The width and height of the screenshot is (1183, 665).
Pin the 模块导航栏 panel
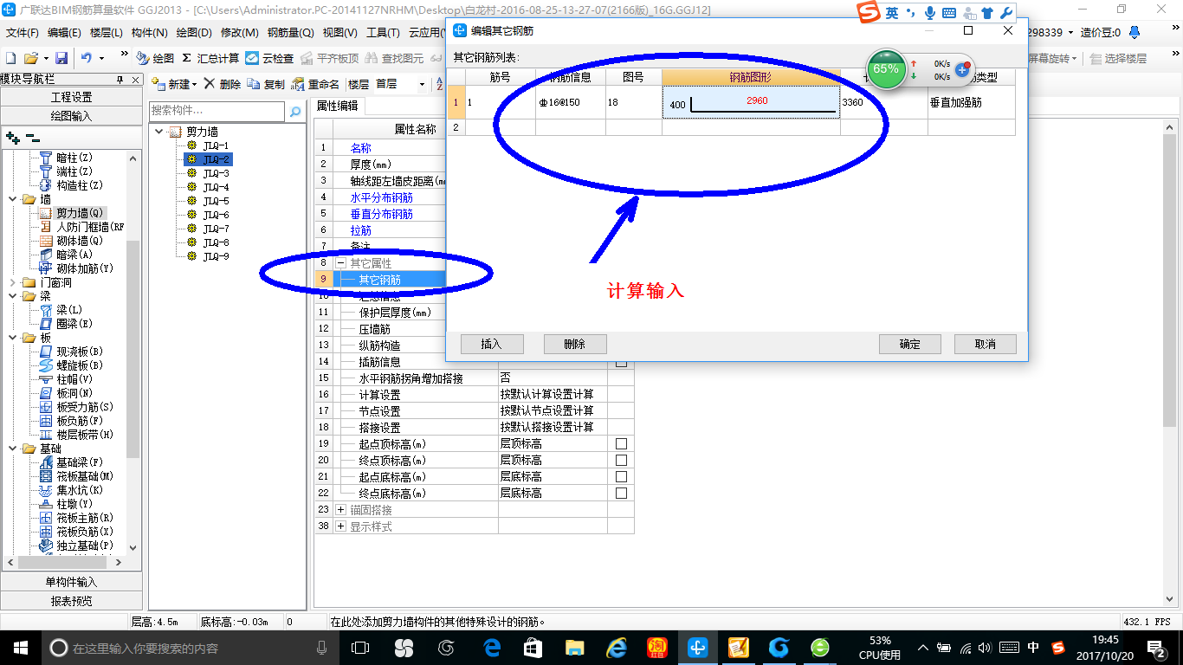click(120, 80)
